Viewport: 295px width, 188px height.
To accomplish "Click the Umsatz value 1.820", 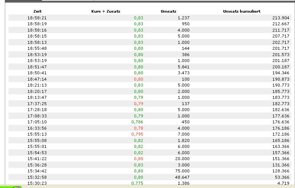I will click(184, 140).
